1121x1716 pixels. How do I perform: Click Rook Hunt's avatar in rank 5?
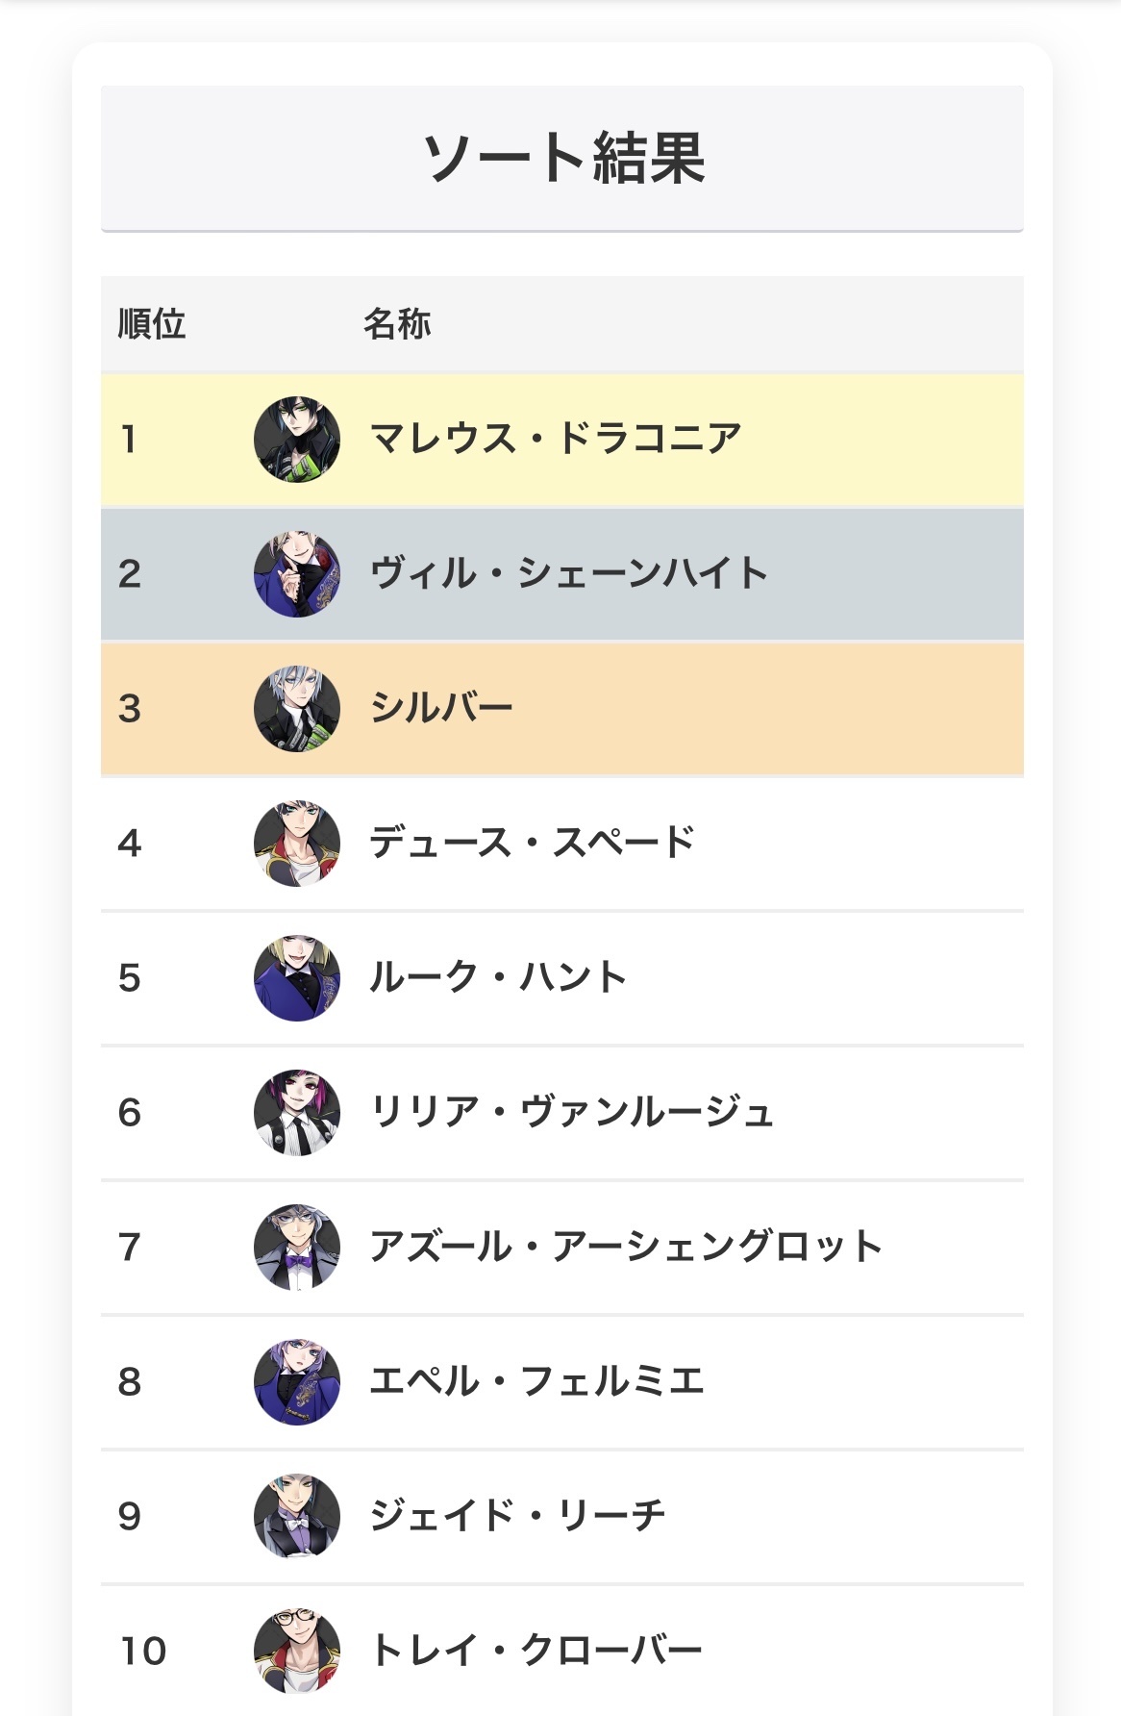point(297,978)
